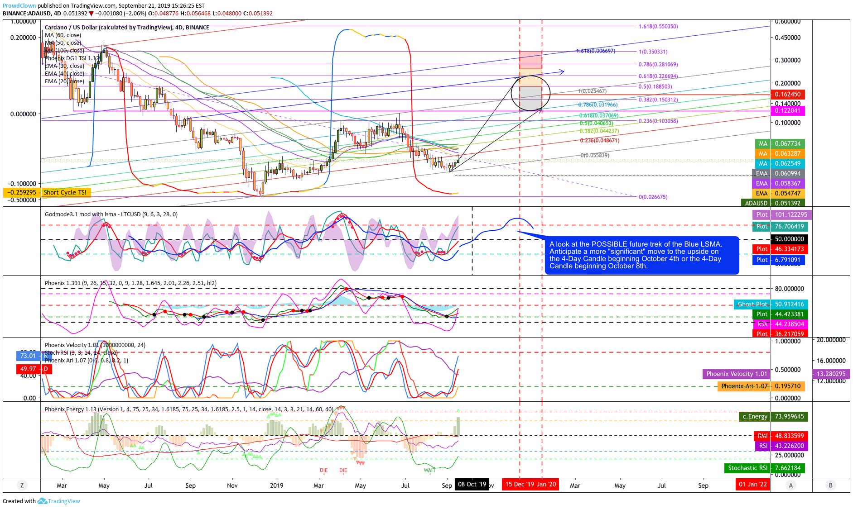This screenshot has width=853, height=509.
Task: Click the TradingView logo icon at bottom
Action: (42, 501)
